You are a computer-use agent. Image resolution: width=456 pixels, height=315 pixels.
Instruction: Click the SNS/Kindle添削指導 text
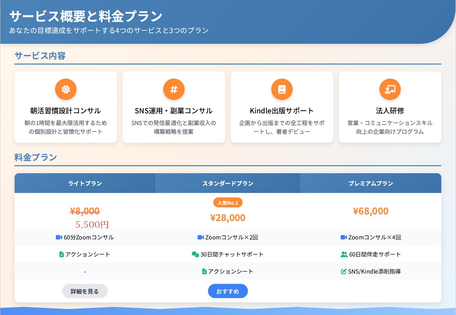pyautogui.click(x=375, y=272)
